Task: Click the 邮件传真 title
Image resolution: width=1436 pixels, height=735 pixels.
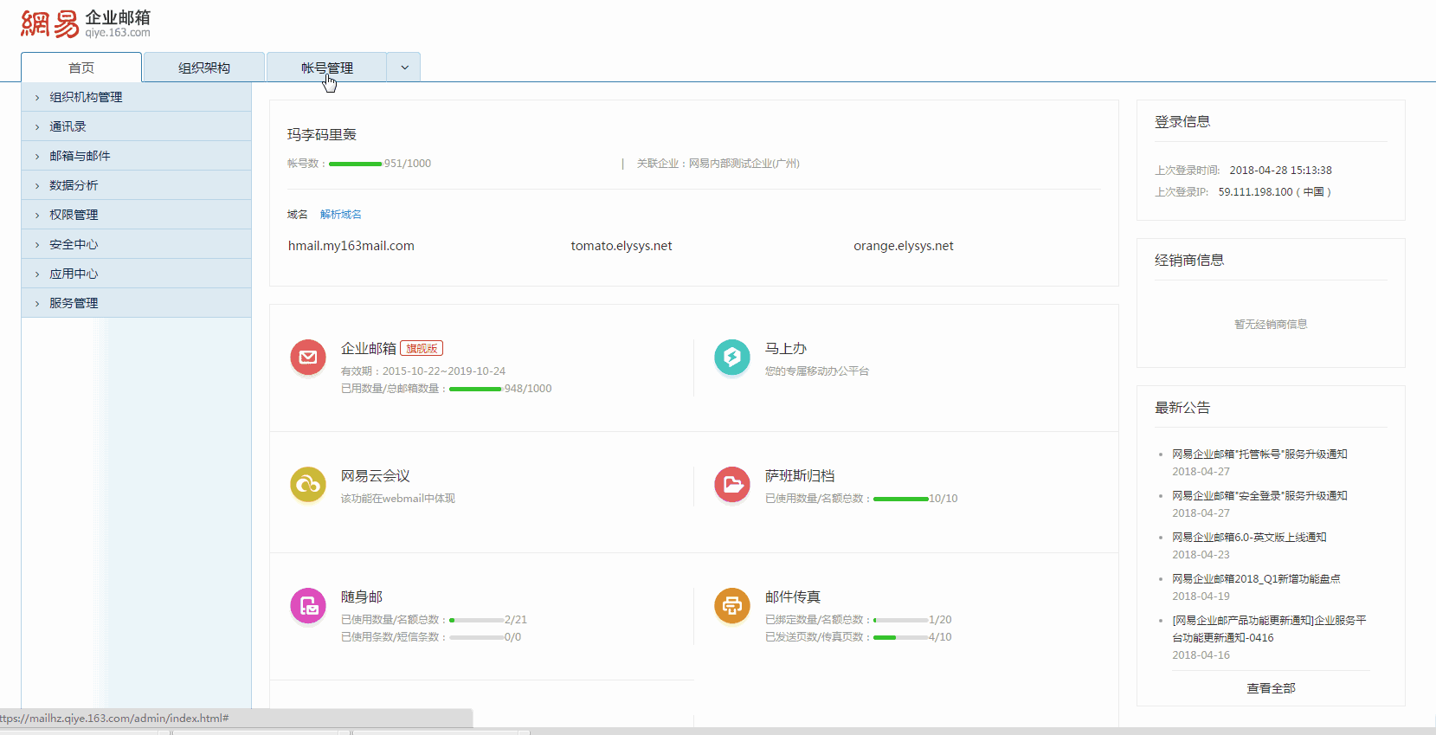Action: click(x=793, y=597)
